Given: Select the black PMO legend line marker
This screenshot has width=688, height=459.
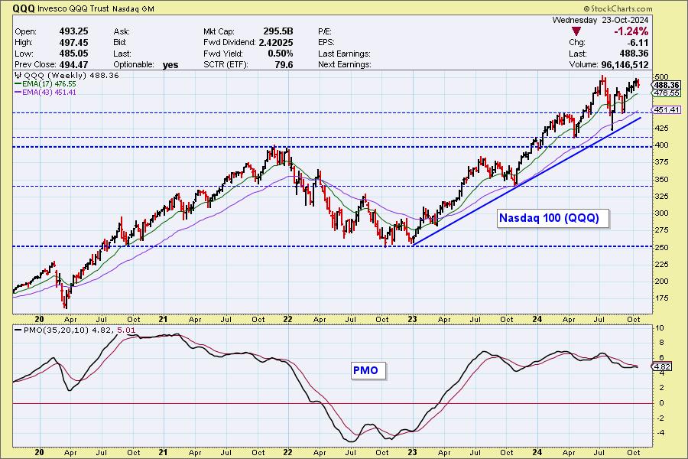Looking at the screenshot, I should tap(18, 330).
